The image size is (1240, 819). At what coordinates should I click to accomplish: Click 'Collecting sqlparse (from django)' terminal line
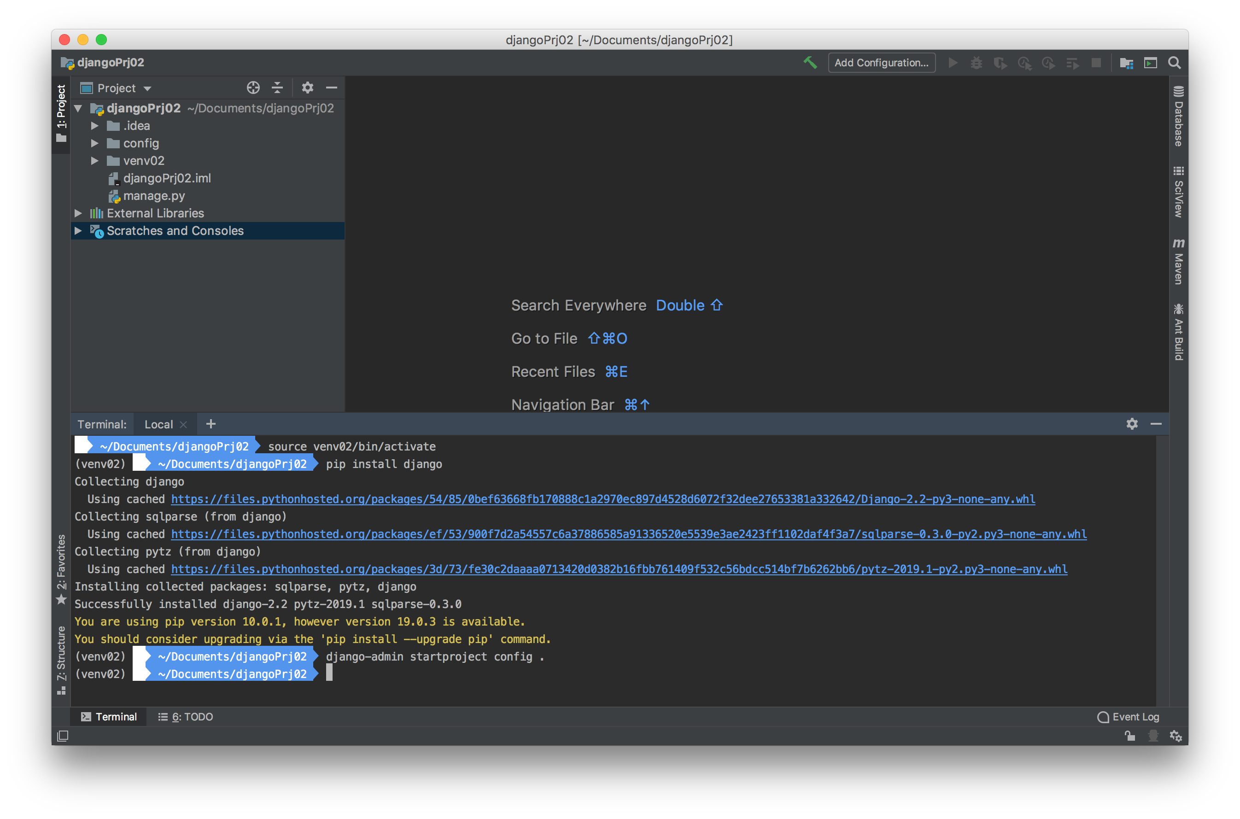(181, 517)
